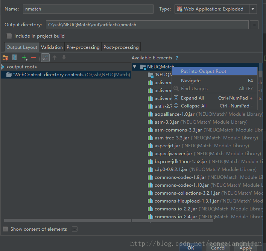The height and width of the screenshot is (251, 266).
Task: Click the Move Down arrow icon
Action: 64,57
